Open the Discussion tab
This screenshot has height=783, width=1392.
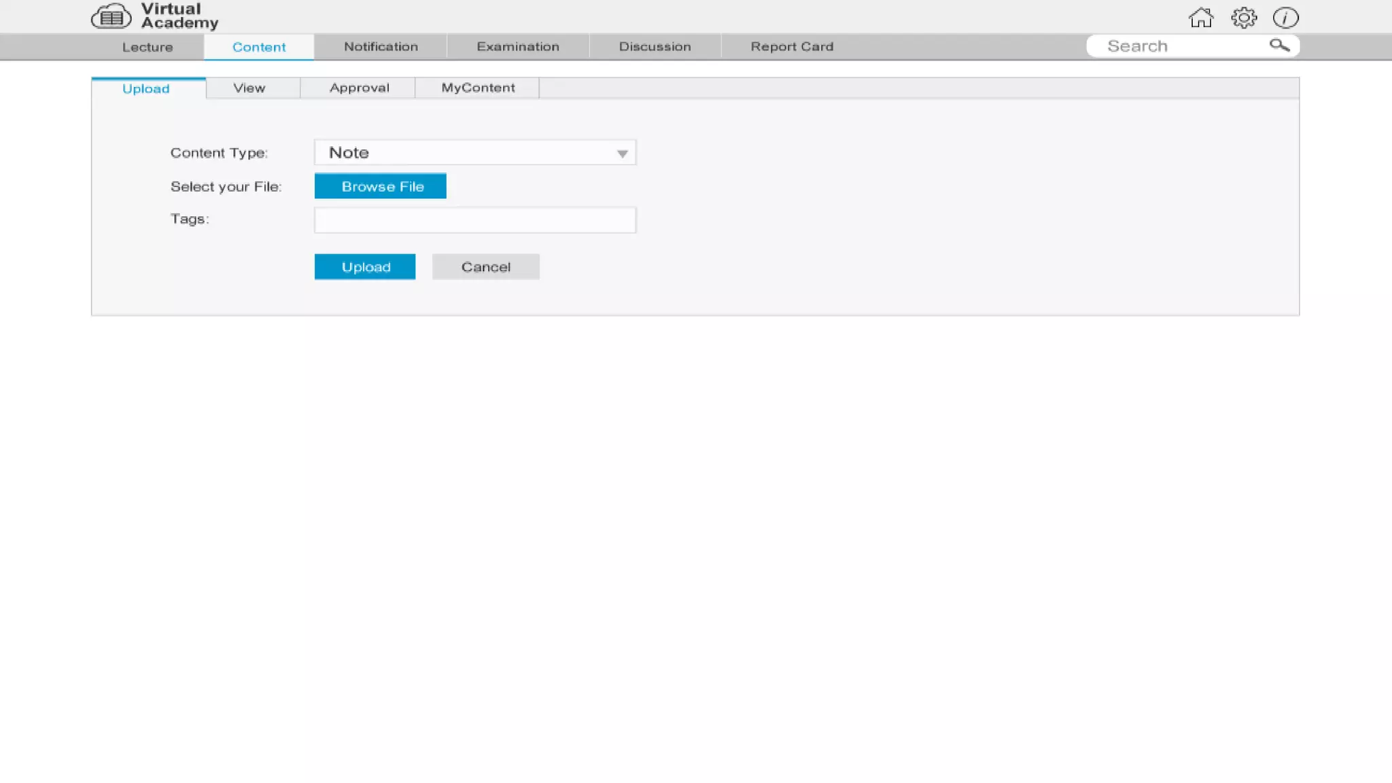coord(655,47)
